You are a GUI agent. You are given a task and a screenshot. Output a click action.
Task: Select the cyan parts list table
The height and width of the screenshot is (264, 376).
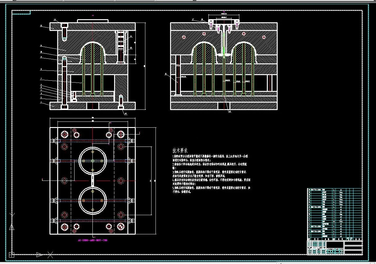334,214
